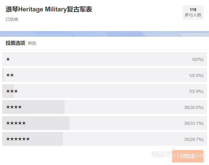Click the 39(33.1%) vote result
Screen dimensions: 209x165
[194, 123]
